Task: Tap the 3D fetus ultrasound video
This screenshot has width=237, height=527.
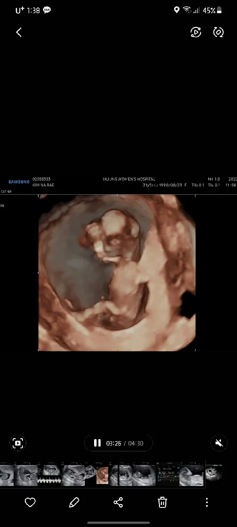Action: coord(117,273)
